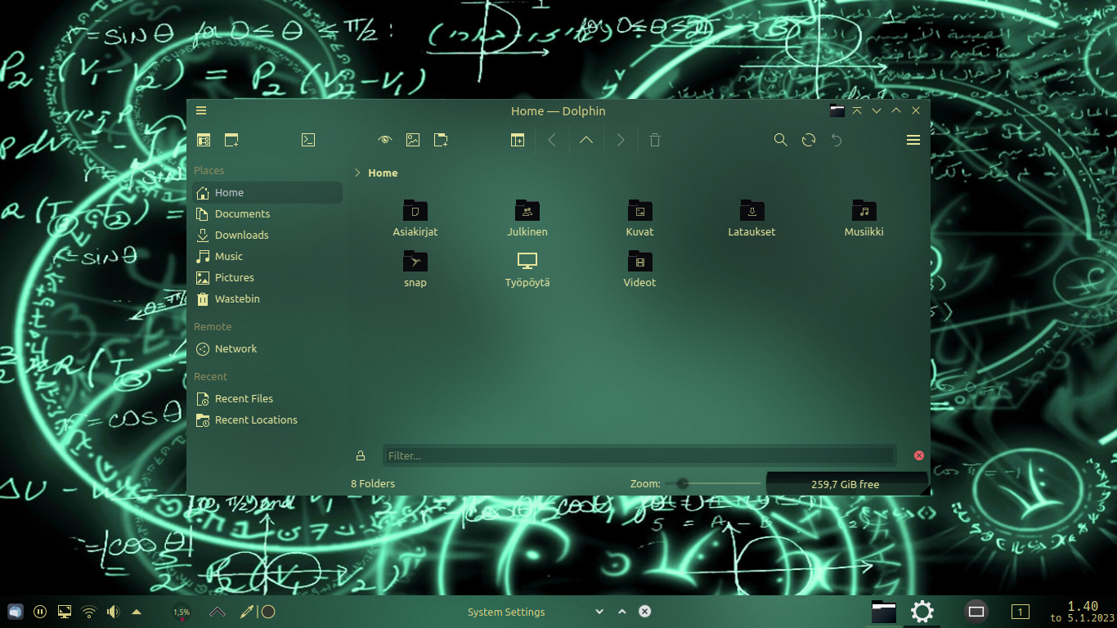Click the media pause icon in tray
Viewport: 1117px width, 628px height.
coord(40,612)
